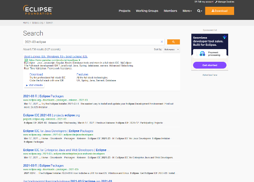
Task: Click the Payment processing headset icon
Action: [x=202, y=54]
